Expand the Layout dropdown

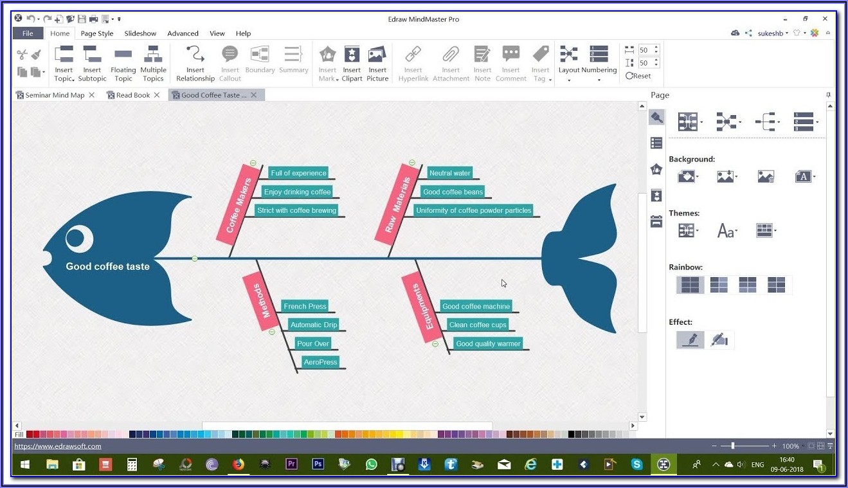pos(569,80)
